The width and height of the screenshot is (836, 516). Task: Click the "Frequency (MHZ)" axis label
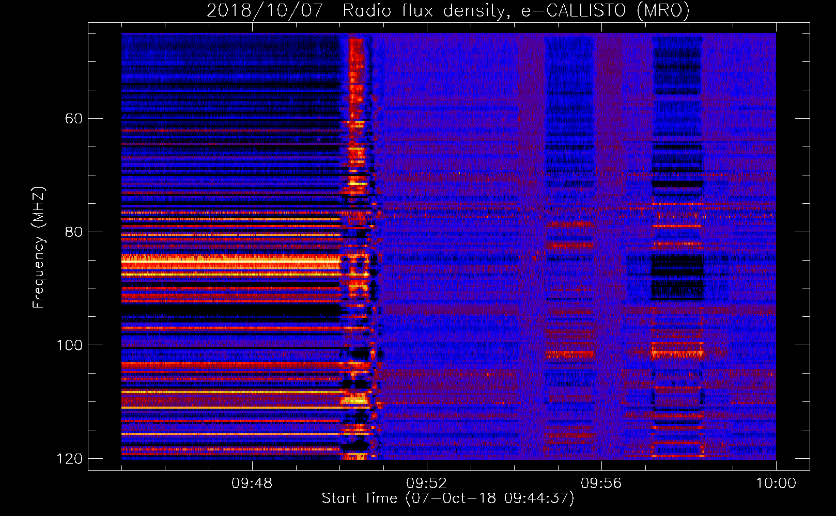(x=38, y=247)
